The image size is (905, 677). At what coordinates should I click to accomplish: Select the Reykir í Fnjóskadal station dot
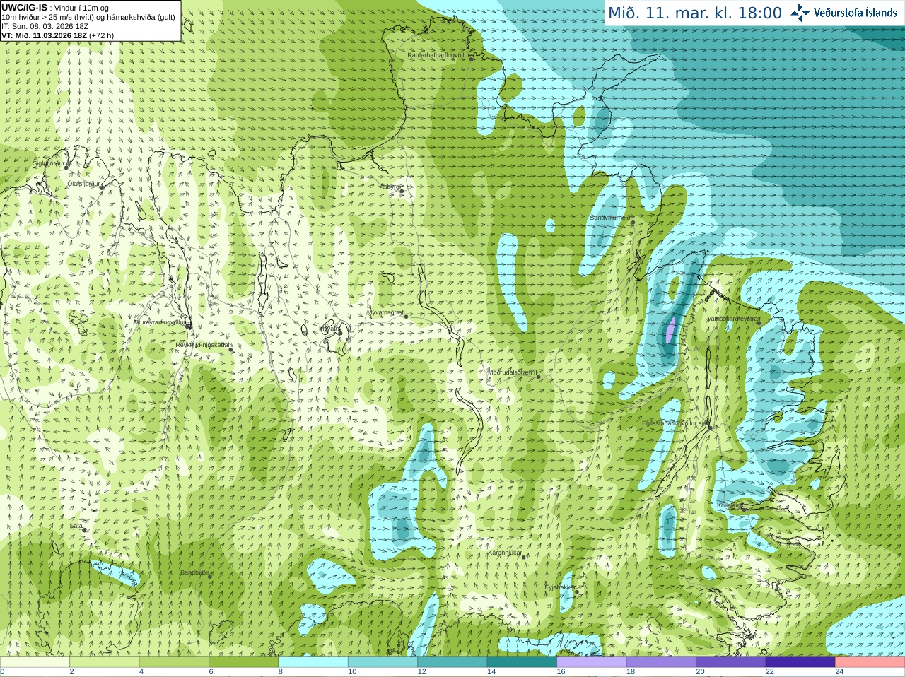point(230,349)
